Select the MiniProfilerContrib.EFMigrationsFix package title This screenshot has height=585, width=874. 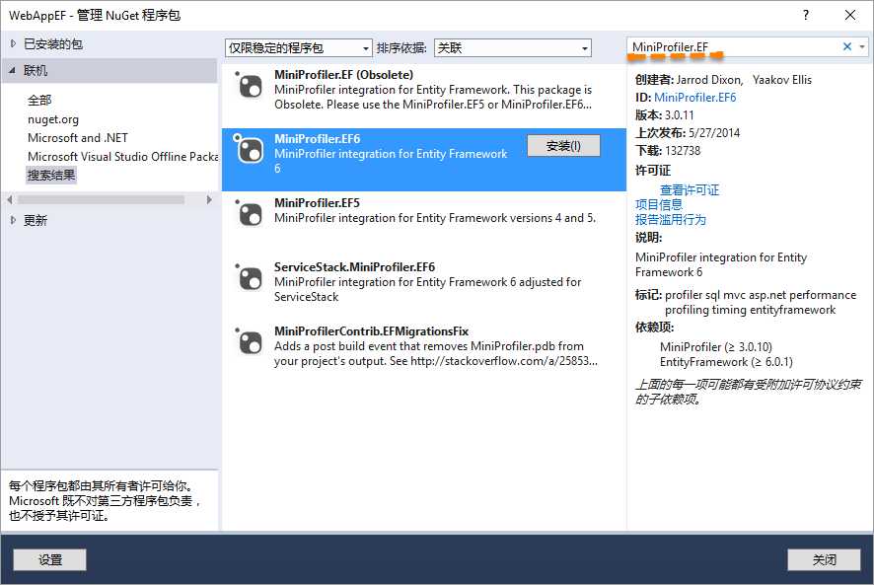(x=371, y=331)
